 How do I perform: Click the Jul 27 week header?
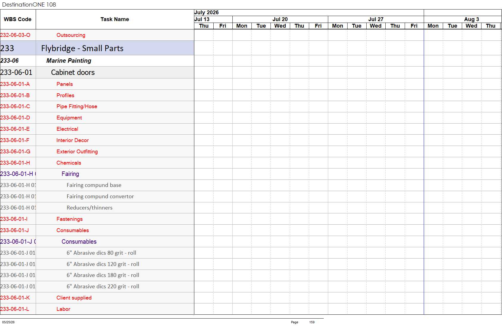click(x=376, y=19)
